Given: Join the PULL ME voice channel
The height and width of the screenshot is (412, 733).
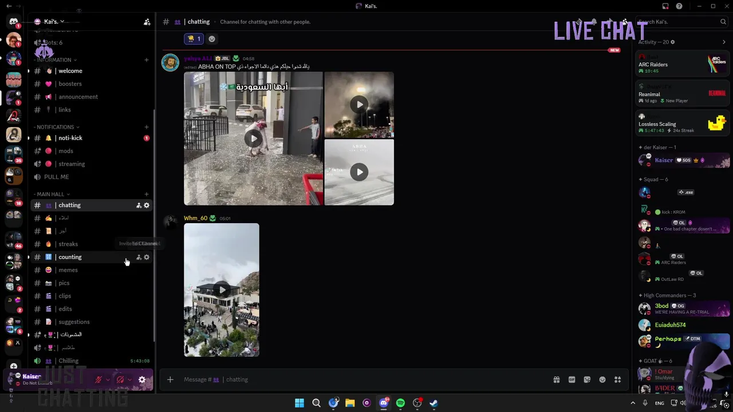Looking at the screenshot, I should [x=92, y=177].
